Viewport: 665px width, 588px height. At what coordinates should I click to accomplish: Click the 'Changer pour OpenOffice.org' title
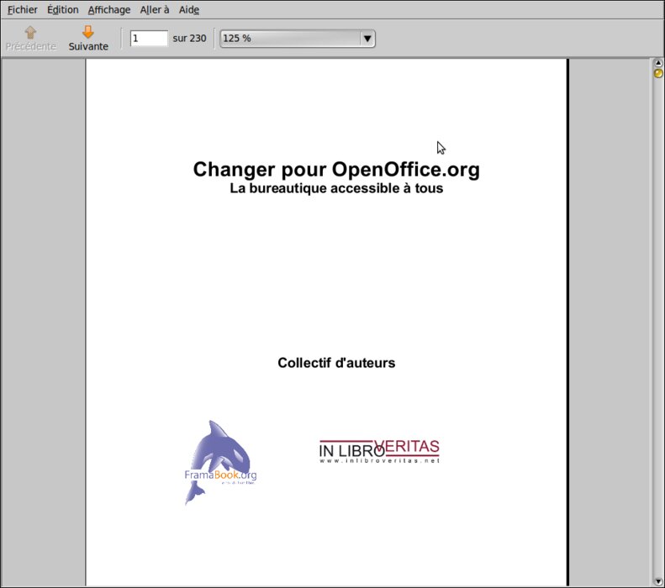[336, 170]
